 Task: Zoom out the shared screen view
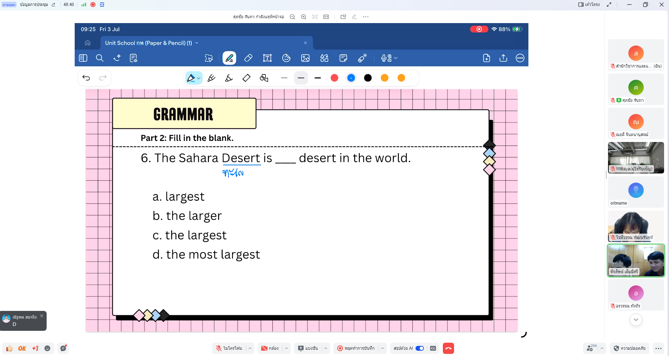(x=292, y=17)
